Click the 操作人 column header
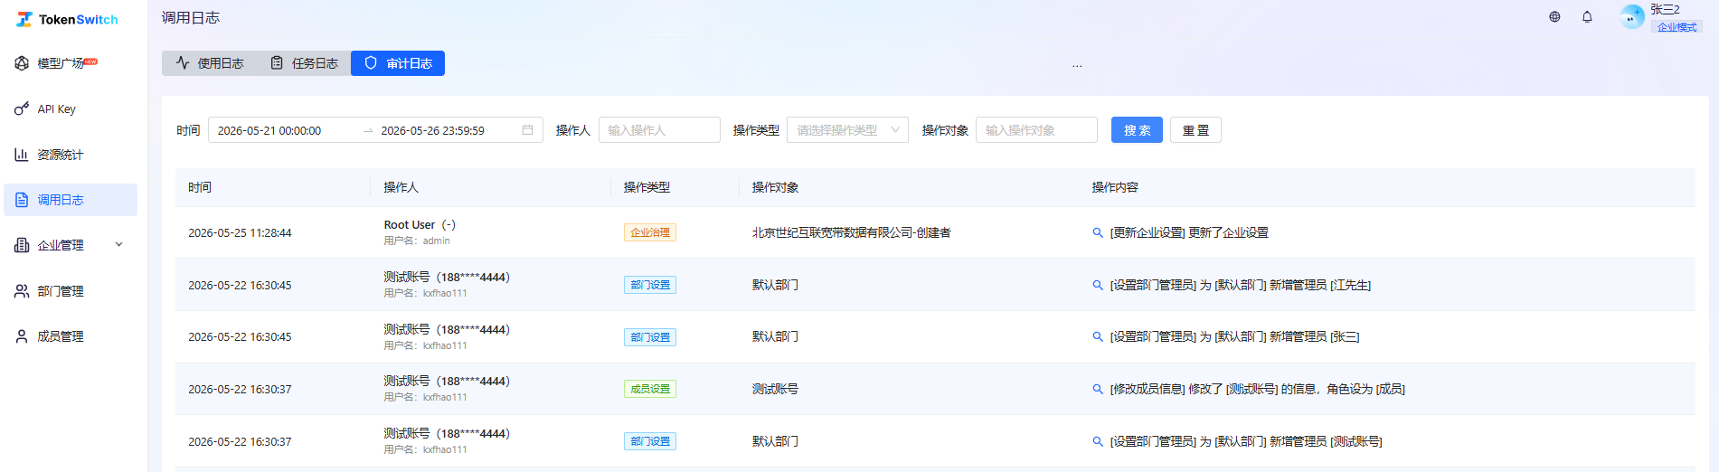 pos(401,187)
